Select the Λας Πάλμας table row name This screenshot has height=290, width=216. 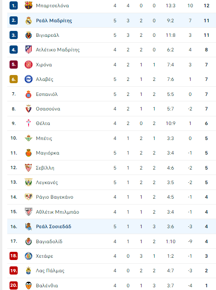tap(50, 270)
